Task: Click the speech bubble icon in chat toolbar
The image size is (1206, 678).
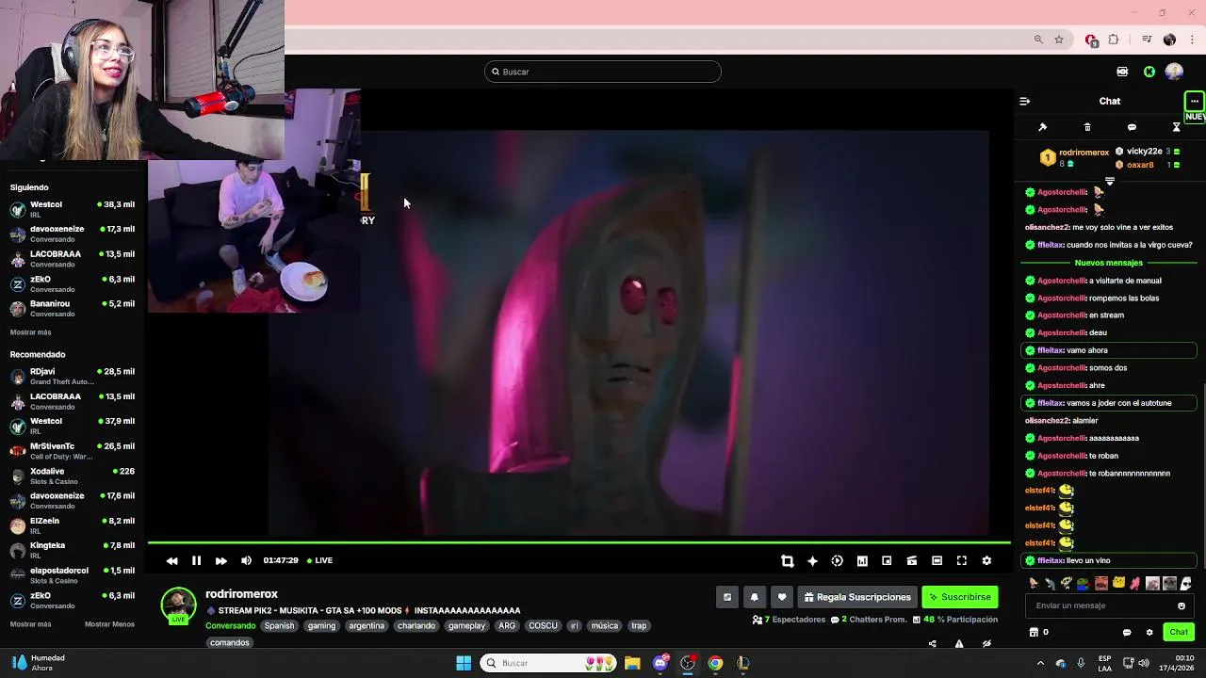Action: pos(1132,127)
